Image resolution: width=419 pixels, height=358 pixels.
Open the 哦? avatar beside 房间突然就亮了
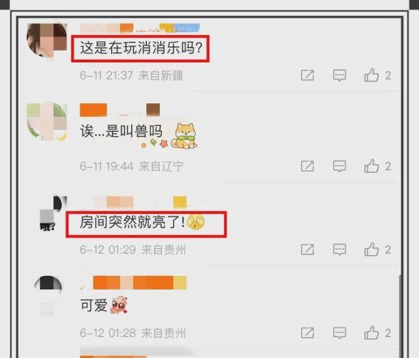pyautogui.click(x=52, y=214)
